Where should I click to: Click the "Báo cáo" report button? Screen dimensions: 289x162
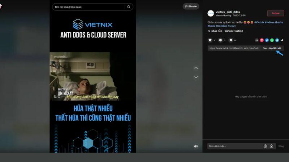point(191,6)
